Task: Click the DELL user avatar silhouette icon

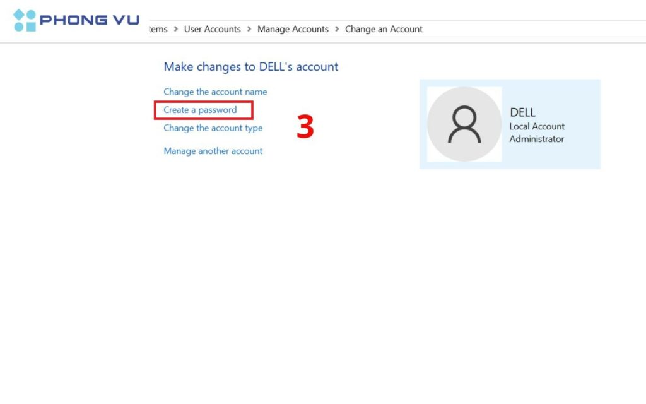Action: point(464,124)
